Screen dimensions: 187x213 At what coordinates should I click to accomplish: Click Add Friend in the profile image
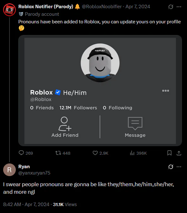(x=65, y=127)
